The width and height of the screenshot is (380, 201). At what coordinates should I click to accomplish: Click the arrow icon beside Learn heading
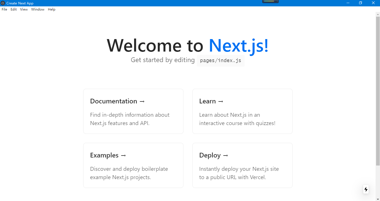(x=220, y=101)
